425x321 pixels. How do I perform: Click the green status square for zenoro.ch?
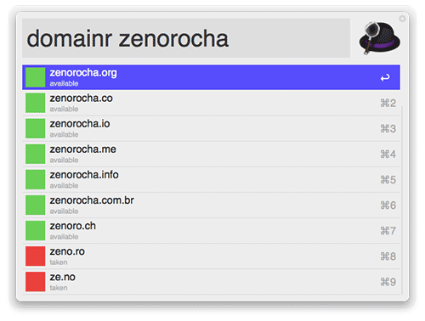(36, 230)
